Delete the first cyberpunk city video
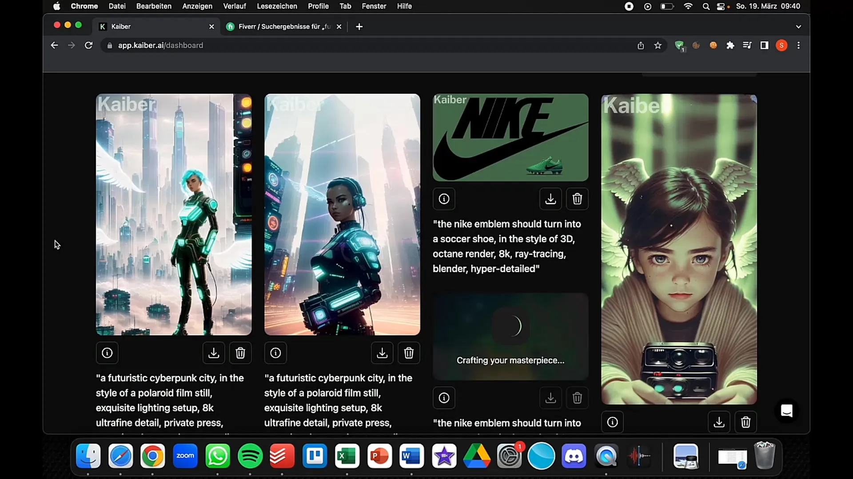Viewport: 853px width, 479px height. [x=240, y=353]
